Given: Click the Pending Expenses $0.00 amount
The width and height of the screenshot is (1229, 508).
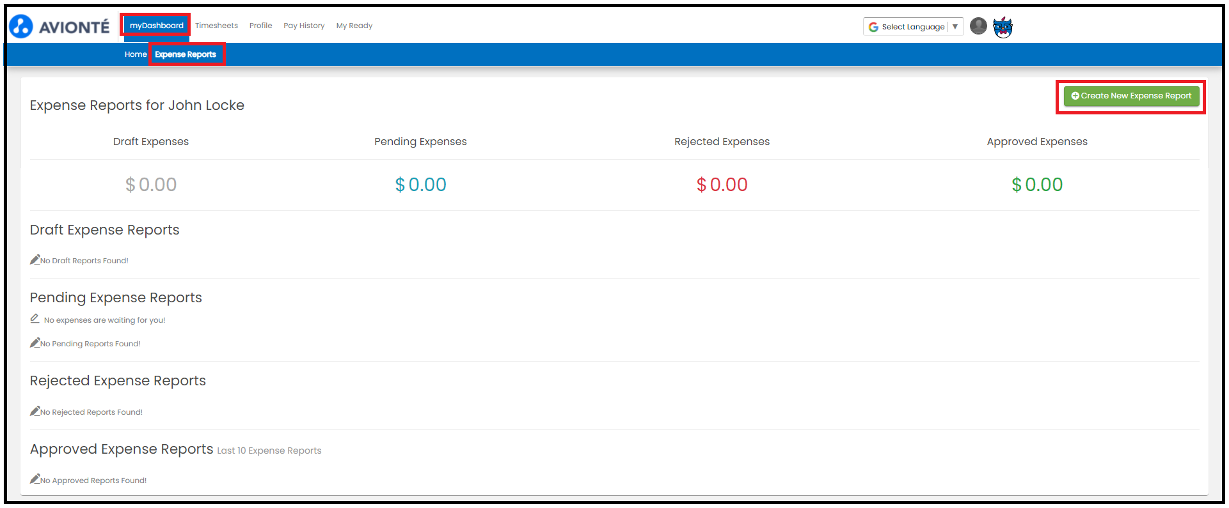Looking at the screenshot, I should (421, 185).
